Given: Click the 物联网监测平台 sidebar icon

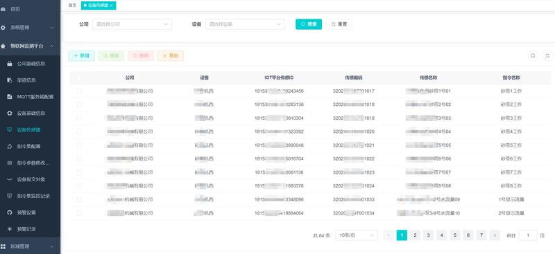Looking at the screenshot, I should point(3,46).
